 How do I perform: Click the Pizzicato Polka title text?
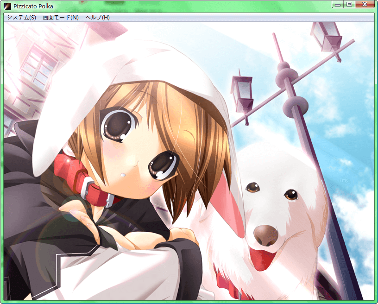point(33,6)
